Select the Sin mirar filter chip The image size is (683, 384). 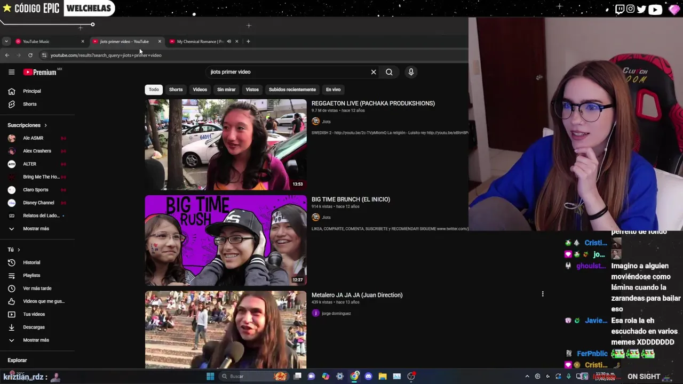pos(226,90)
